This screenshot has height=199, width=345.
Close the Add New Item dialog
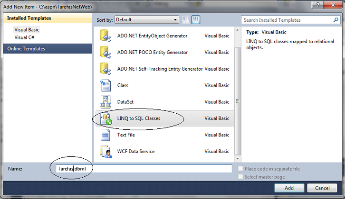(x=333, y=5)
